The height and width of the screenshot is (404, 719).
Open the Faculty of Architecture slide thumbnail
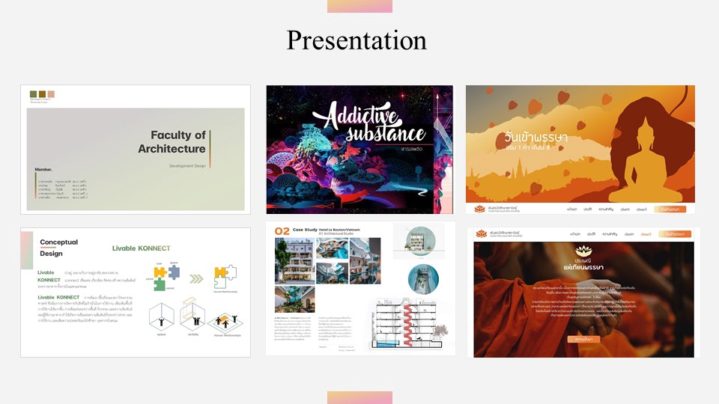tap(136, 150)
